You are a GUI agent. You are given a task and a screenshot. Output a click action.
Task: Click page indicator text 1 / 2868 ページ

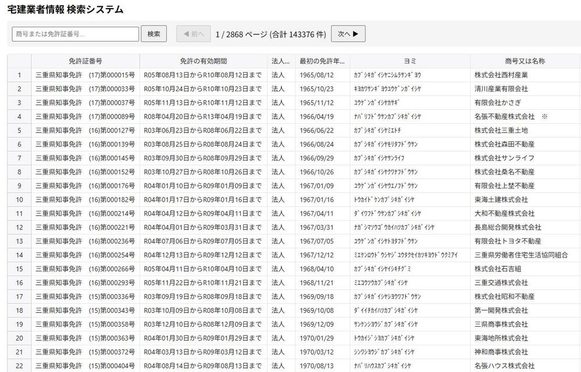click(241, 34)
